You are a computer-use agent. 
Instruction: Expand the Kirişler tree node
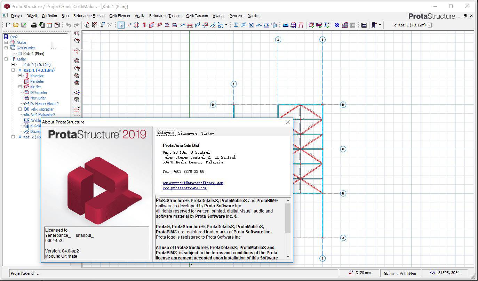point(20,87)
